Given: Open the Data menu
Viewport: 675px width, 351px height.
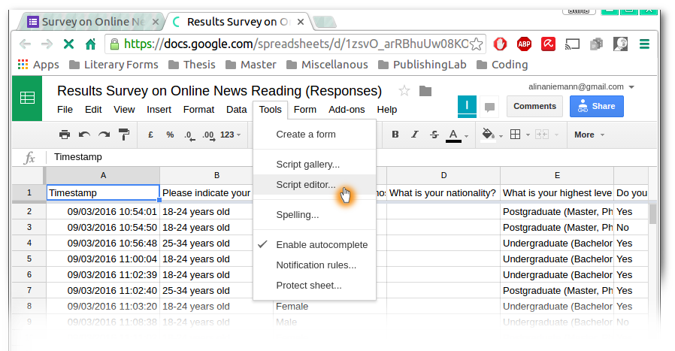Looking at the screenshot, I should 236,110.
